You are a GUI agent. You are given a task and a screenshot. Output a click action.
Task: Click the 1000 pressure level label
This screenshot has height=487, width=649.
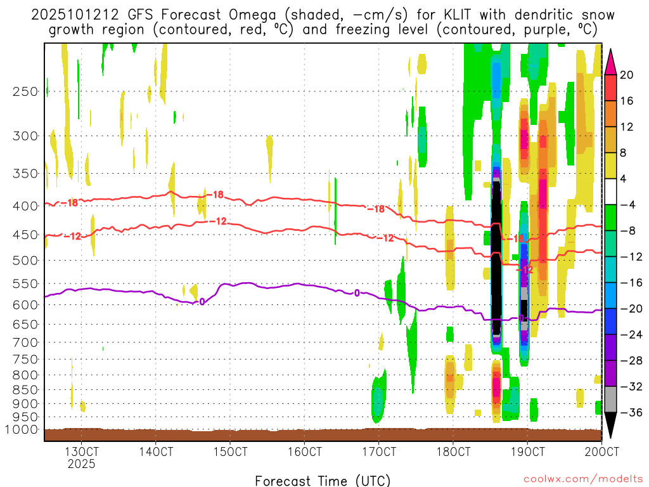tap(22, 430)
